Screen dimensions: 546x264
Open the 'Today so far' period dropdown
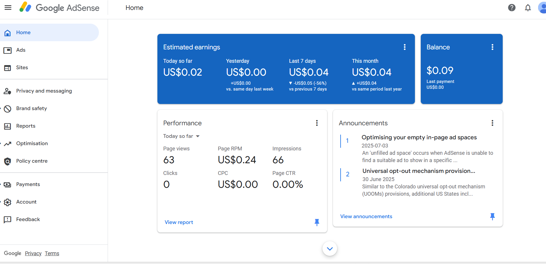181,136
